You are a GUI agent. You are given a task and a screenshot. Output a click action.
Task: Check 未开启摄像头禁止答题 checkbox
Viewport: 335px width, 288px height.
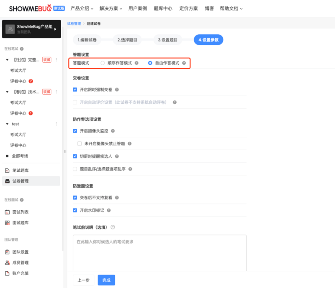[80, 143]
